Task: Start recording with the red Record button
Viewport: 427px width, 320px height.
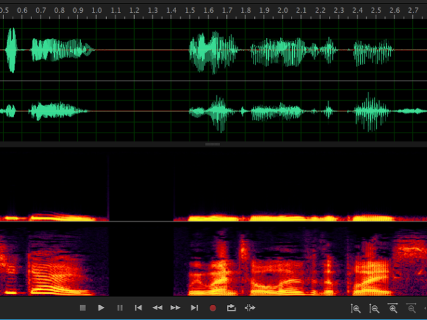Action: pyautogui.click(x=213, y=308)
